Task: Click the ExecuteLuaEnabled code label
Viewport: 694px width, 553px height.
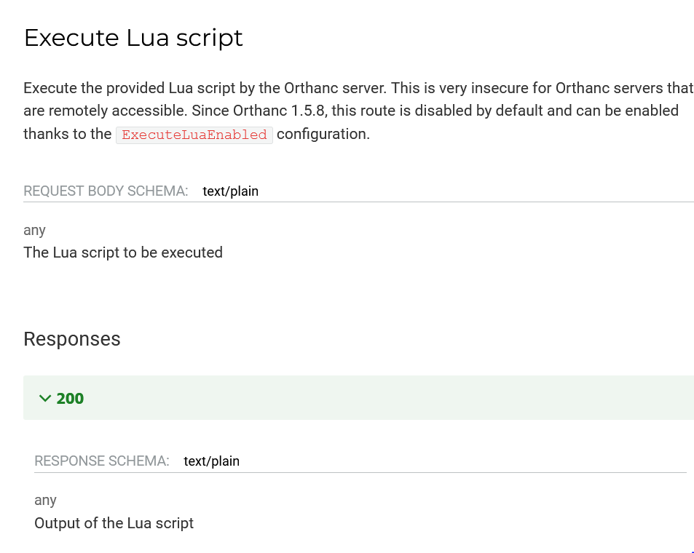Action: click(x=194, y=135)
